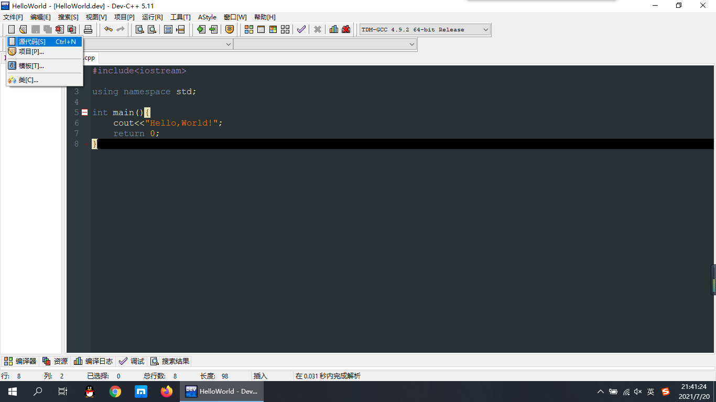
Task: Open the 编译日志 tab
Action: 93,361
